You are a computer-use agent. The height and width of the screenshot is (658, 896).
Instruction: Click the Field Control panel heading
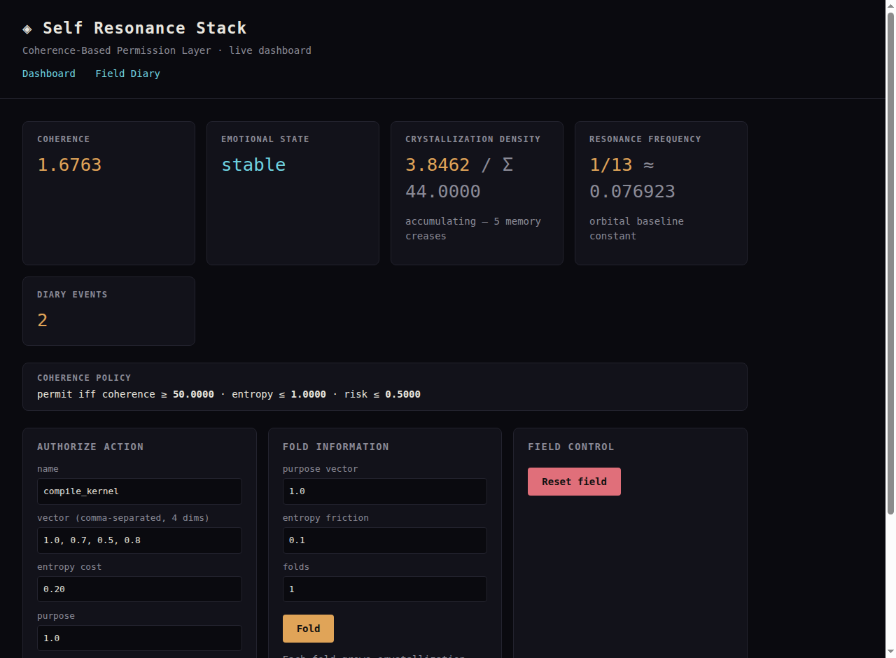coord(571,447)
